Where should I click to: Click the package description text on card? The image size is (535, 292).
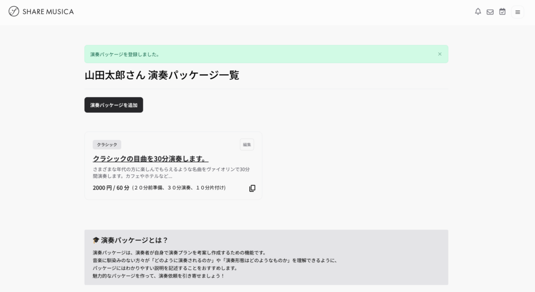[171, 173]
